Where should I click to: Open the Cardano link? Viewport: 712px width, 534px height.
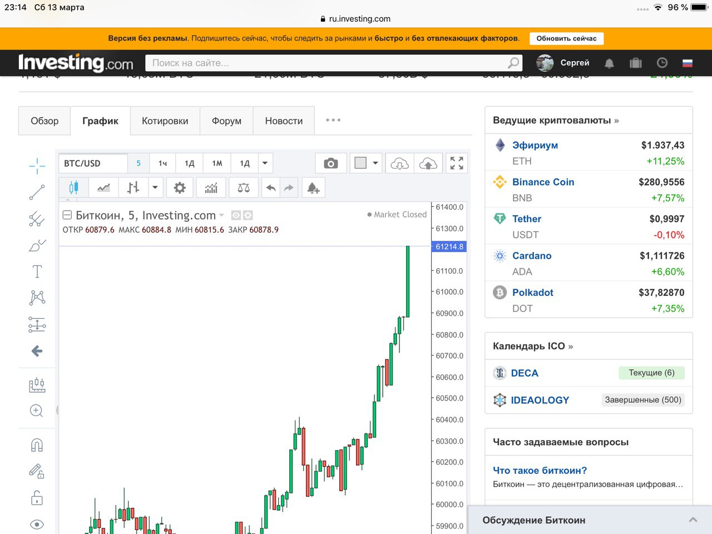coord(532,256)
